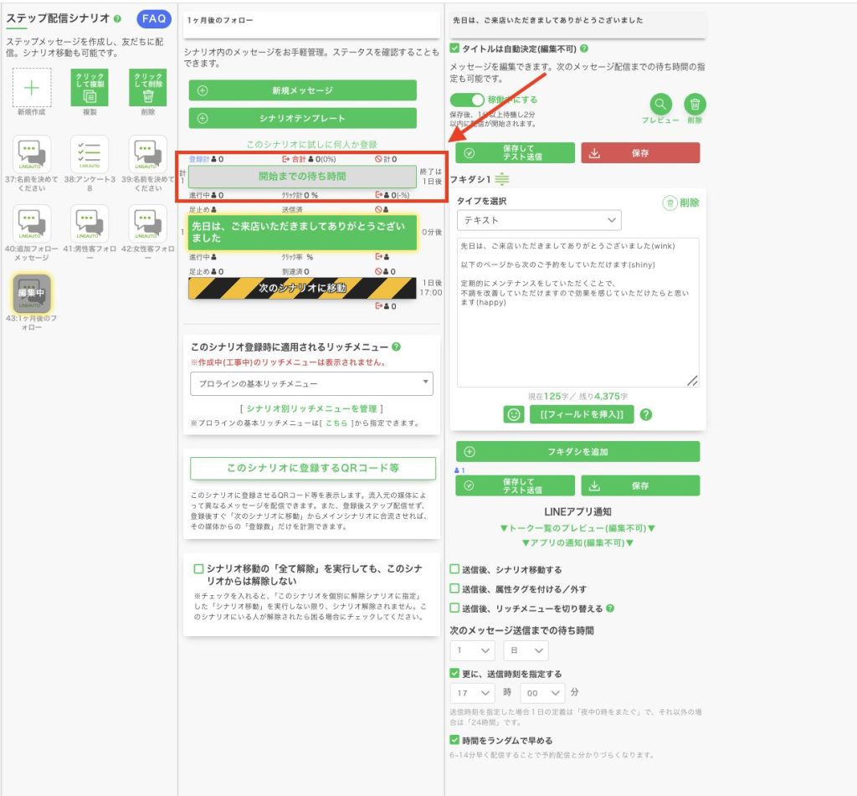This screenshot has width=857, height=796.
Task: Click the green duplicate scenario icon
Action: pyautogui.click(x=90, y=87)
